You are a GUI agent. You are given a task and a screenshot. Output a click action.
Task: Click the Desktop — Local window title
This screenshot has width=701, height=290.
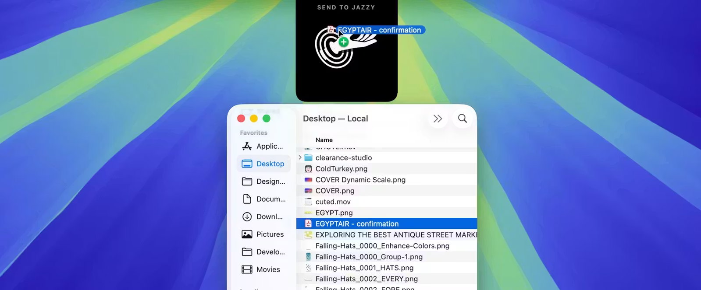335,119
